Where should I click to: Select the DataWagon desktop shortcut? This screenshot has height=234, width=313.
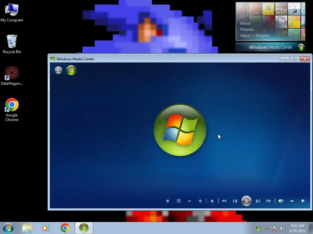coord(12,76)
